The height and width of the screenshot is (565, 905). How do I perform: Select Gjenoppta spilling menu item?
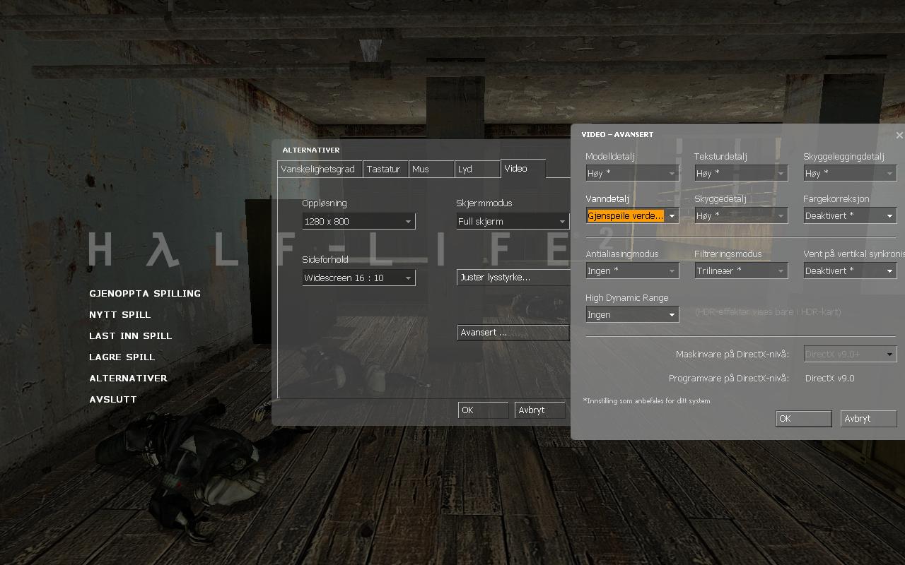(x=145, y=293)
